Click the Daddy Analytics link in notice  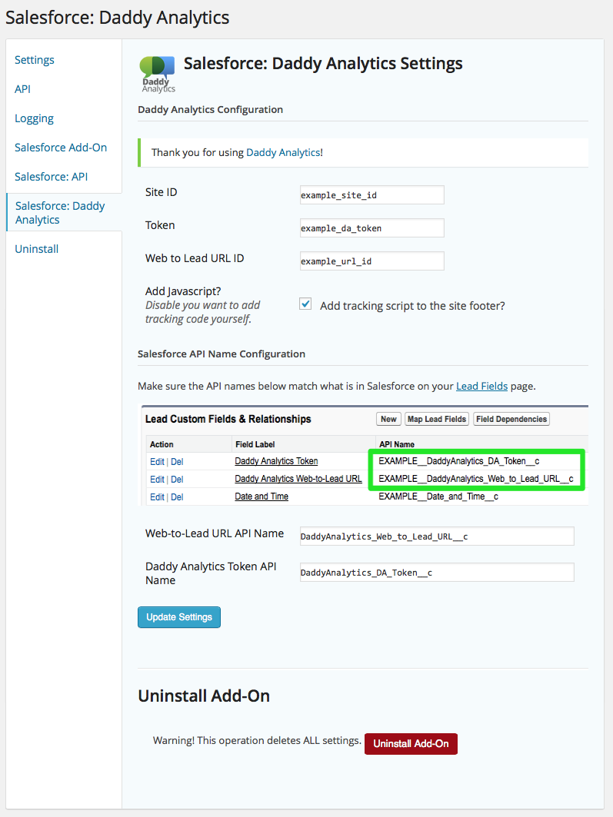coord(282,152)
